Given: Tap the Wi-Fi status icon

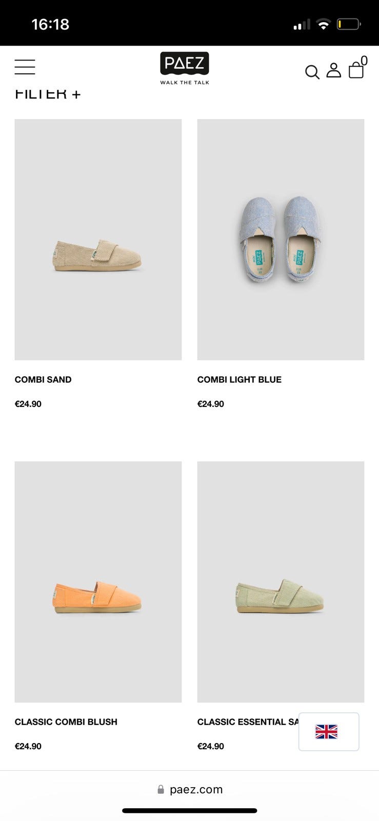Looking at the screenshot, I should point(323,24).
